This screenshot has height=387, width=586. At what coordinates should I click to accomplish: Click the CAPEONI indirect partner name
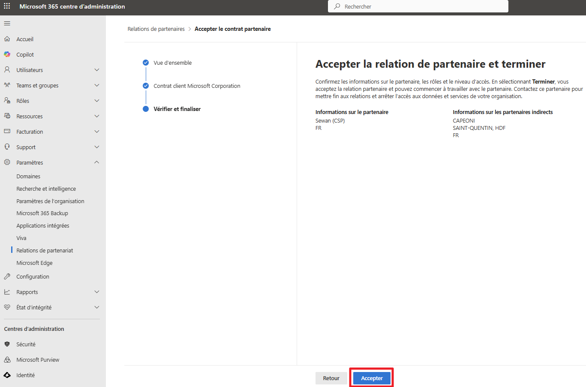point(464,120)
